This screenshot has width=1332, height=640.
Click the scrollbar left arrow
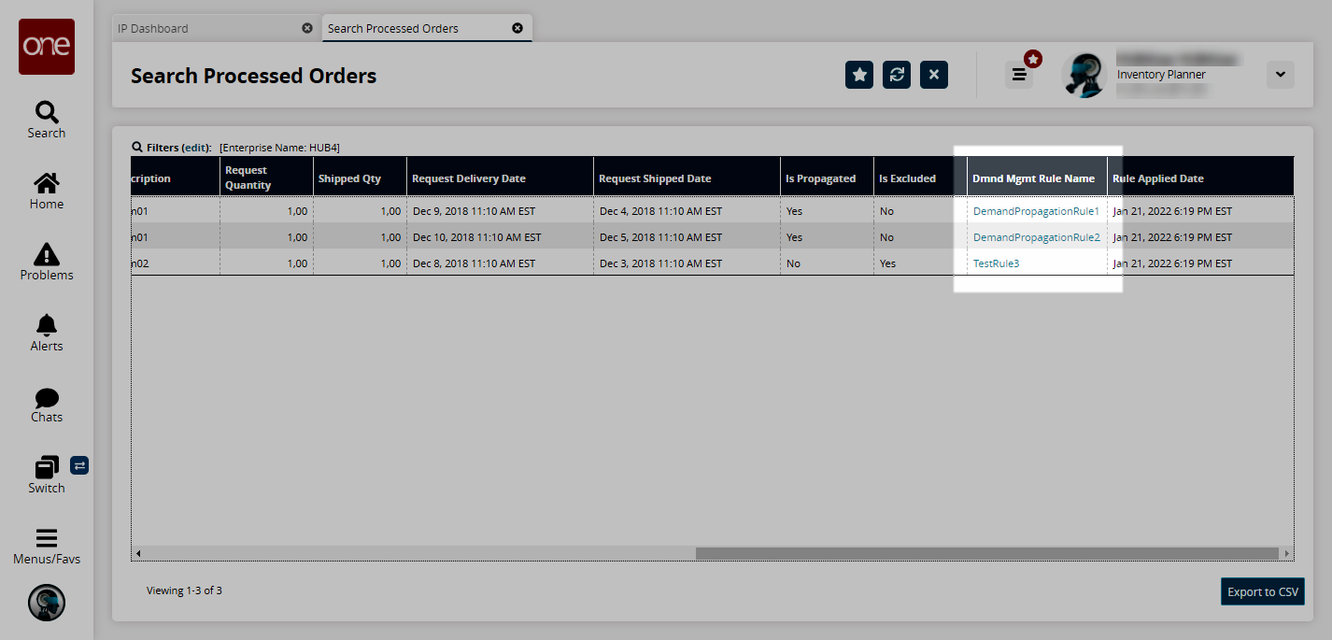(138, 554)
